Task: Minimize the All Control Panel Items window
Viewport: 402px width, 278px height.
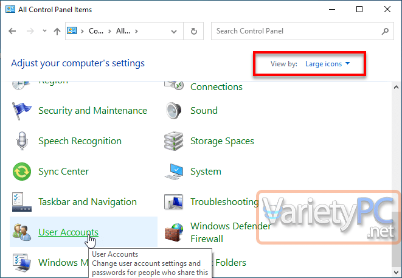Action: pyautogui.click(x=332, y=10)
